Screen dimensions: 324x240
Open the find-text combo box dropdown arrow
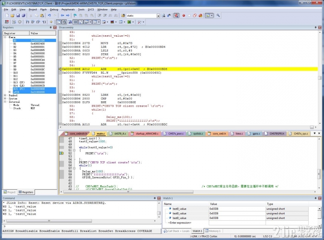158,16
